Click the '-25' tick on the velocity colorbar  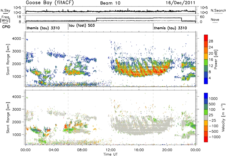213,120
